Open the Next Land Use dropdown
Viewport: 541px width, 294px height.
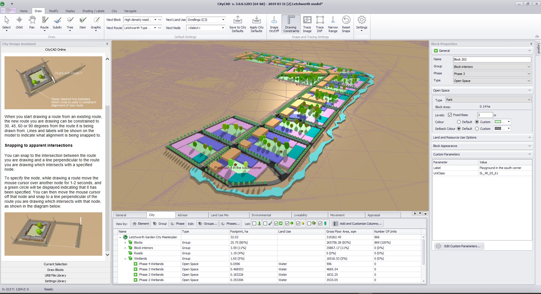click(x=223, y=19)
